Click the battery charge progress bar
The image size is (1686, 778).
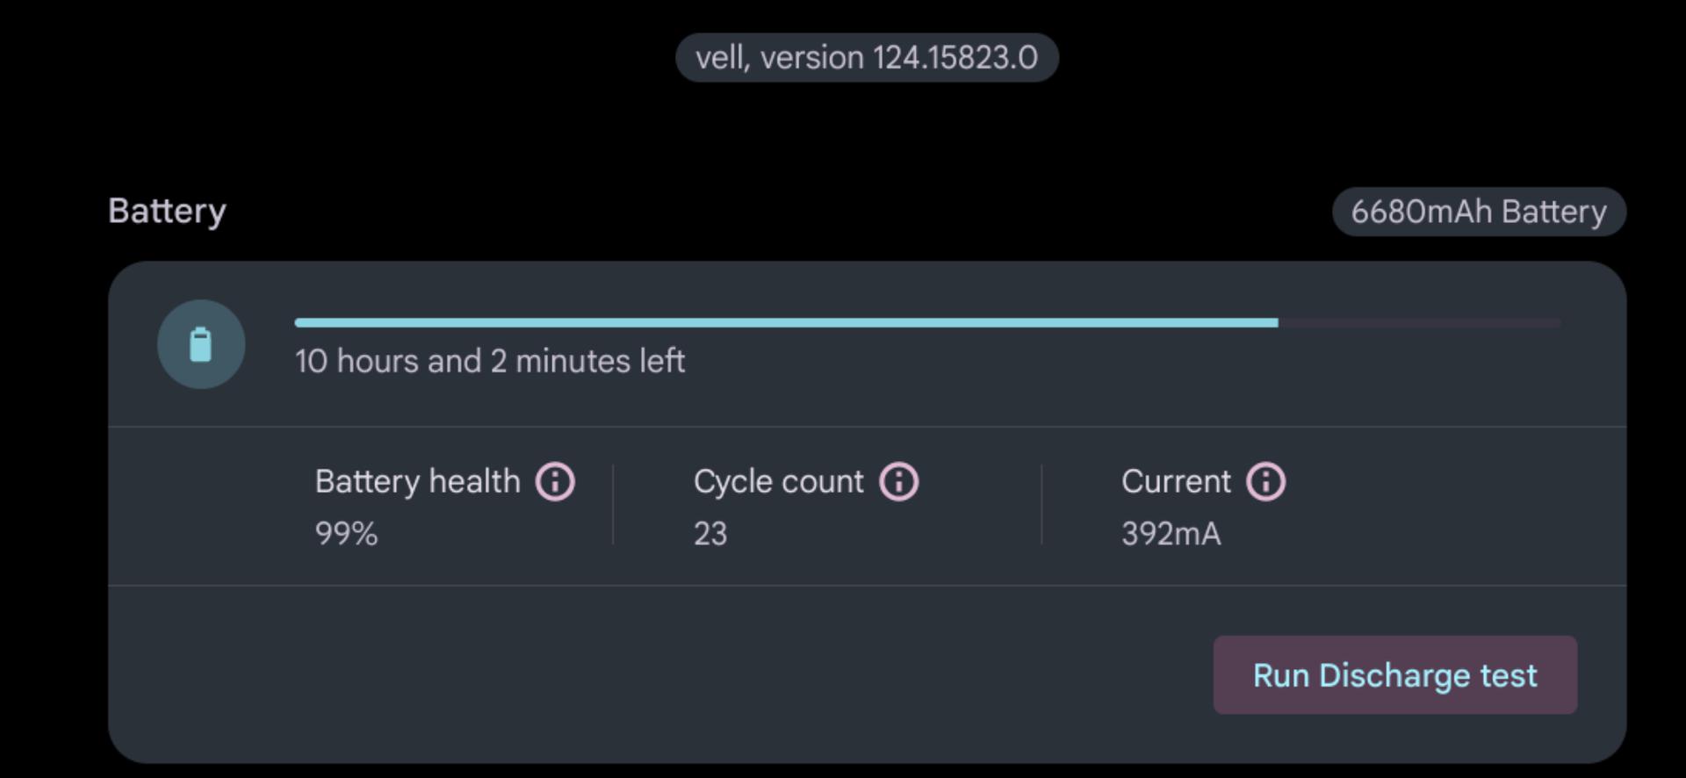coord(927,323)
